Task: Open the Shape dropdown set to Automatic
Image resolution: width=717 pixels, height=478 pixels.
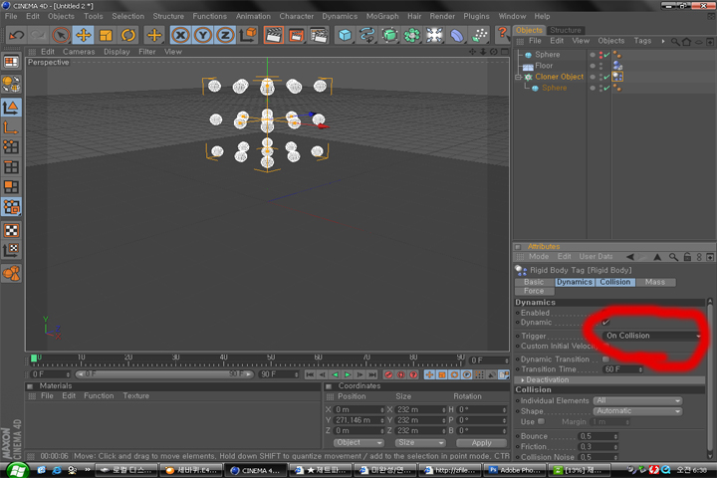Action: coord(637,411)
